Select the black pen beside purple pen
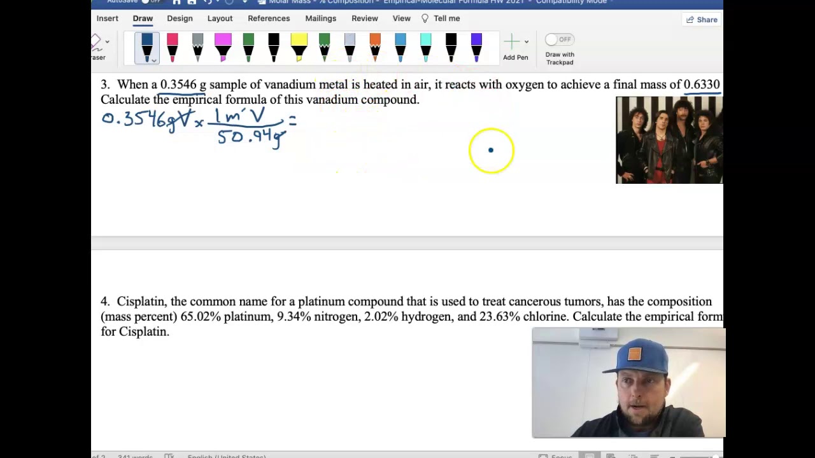The width and height of the screenshot is (815, 458). click(451, 48)
